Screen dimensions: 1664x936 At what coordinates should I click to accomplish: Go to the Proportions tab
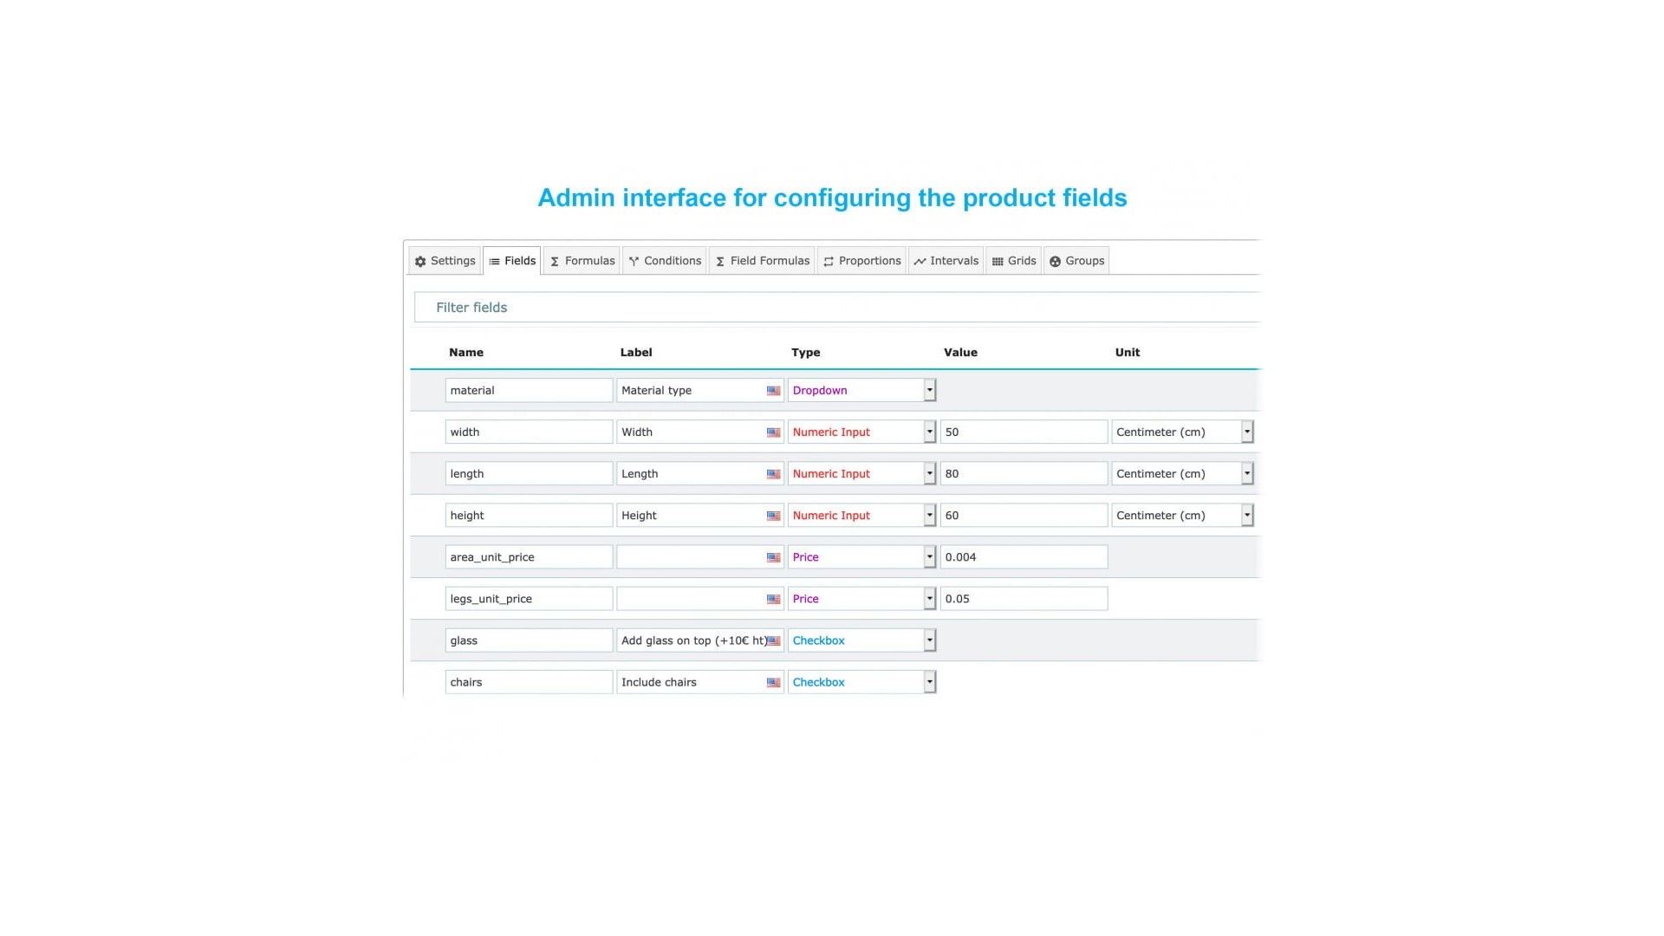pyautogui.click(x=862, y=261)
